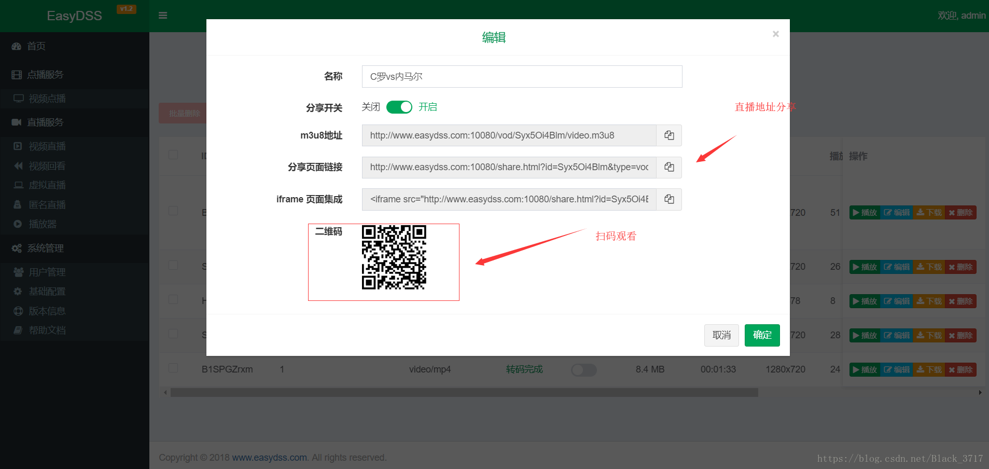Check the fourth table row checkbox
989x469 pixels.
tap(173, 334)
